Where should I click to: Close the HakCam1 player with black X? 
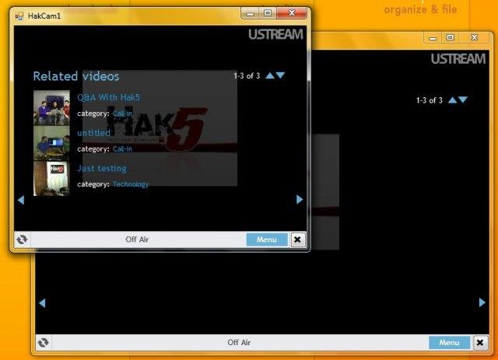297,239
